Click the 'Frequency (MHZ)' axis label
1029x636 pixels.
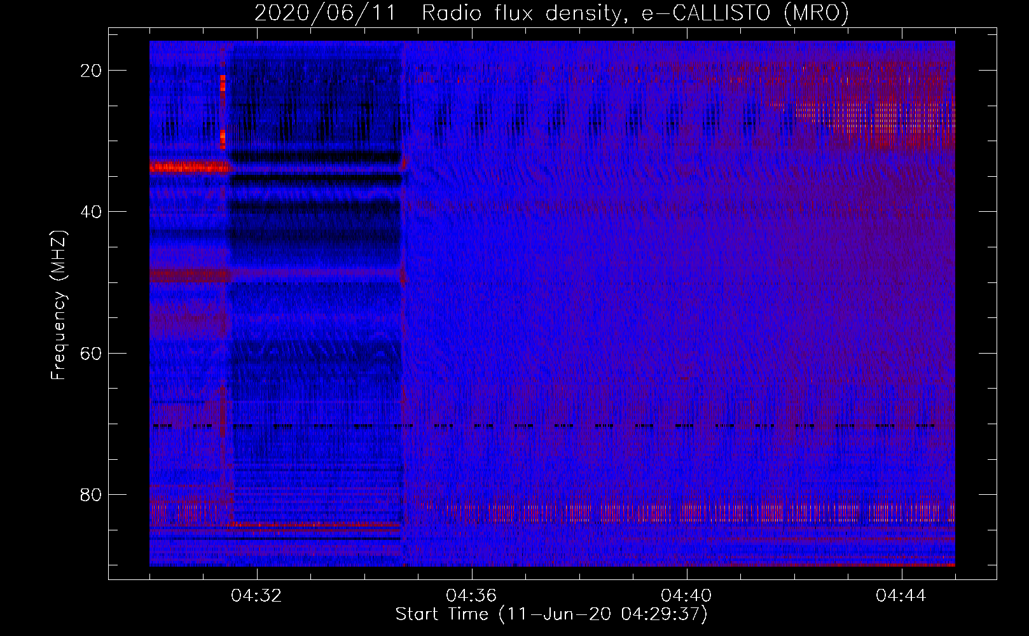(x=59, y=305)
